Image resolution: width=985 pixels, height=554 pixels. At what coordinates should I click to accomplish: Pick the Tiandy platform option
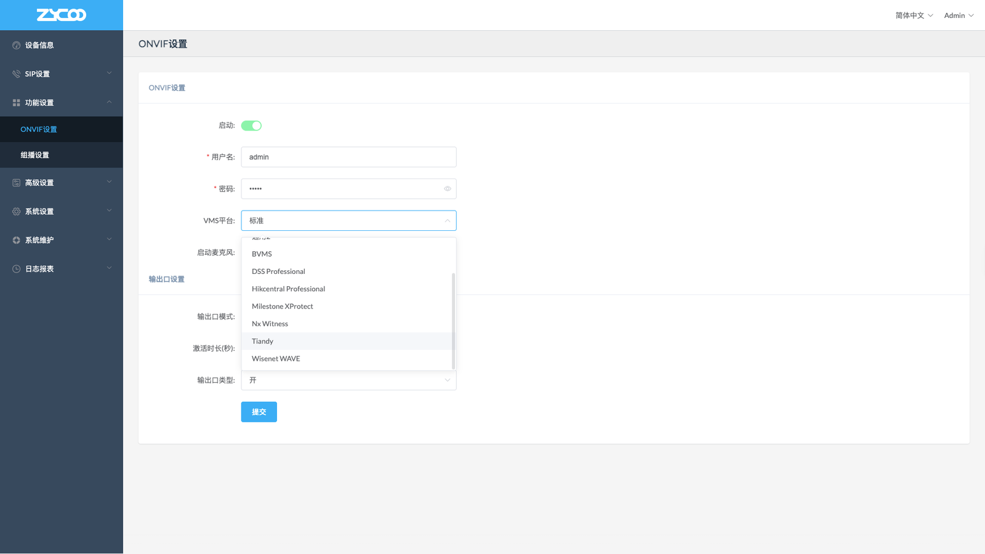pyautogui.click(x=263, y=341)
